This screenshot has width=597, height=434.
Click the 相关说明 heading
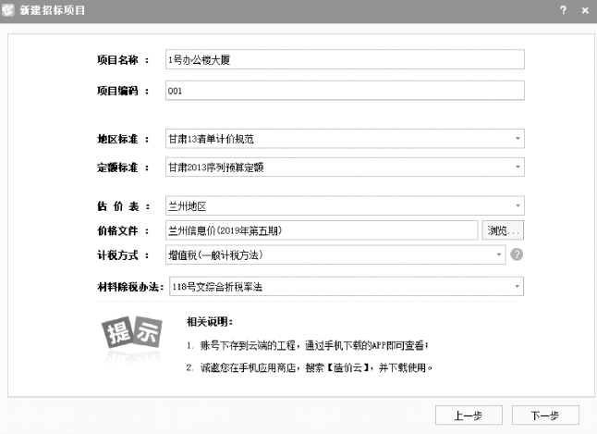pyautogui.click(x=210, y=322)
